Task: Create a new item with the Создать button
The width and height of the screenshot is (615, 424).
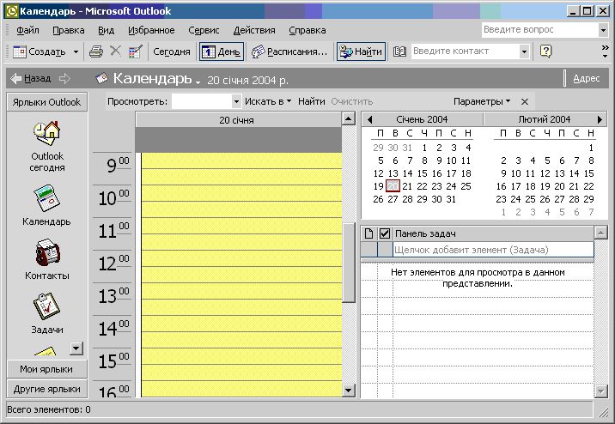Action: coord(40,51)
